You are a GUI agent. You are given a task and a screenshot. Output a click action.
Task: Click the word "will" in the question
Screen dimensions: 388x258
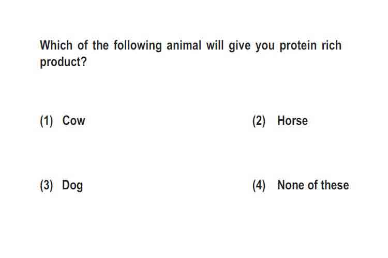coord(215,45)
